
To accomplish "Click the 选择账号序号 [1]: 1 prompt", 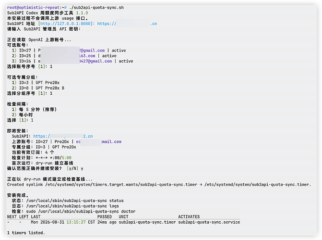I will click(30, 66).
